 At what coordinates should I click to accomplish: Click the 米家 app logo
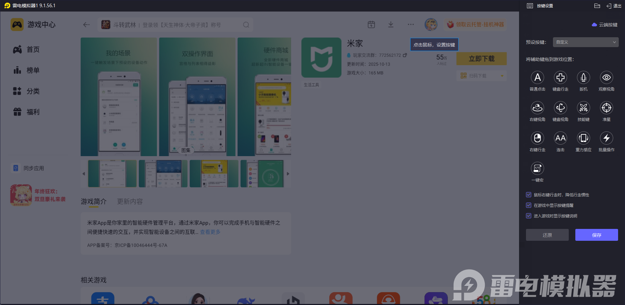321,58
